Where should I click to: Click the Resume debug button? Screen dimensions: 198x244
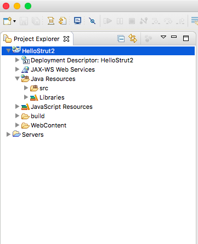108,21
